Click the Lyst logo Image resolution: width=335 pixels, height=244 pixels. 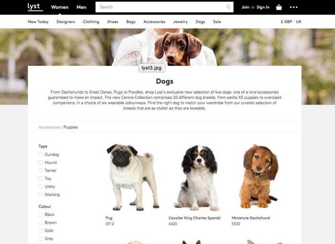[35, 7]
